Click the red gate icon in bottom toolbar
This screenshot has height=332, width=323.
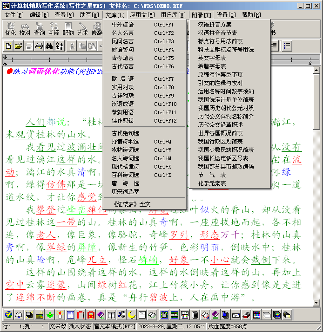click(81, 315)
